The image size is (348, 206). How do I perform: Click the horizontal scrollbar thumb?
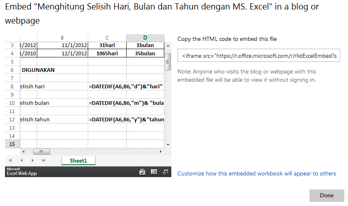tap(41, 152)
